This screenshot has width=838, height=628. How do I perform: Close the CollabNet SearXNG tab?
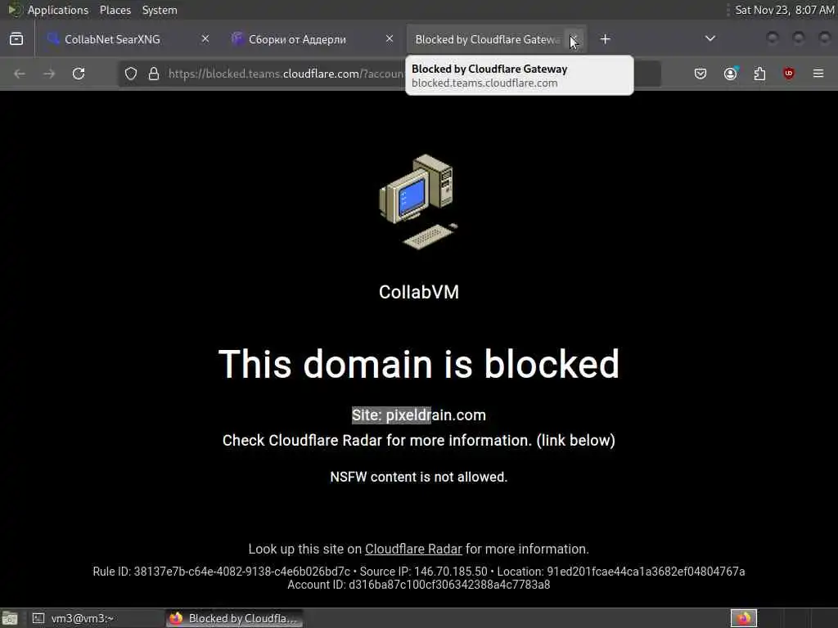point(205,39)
